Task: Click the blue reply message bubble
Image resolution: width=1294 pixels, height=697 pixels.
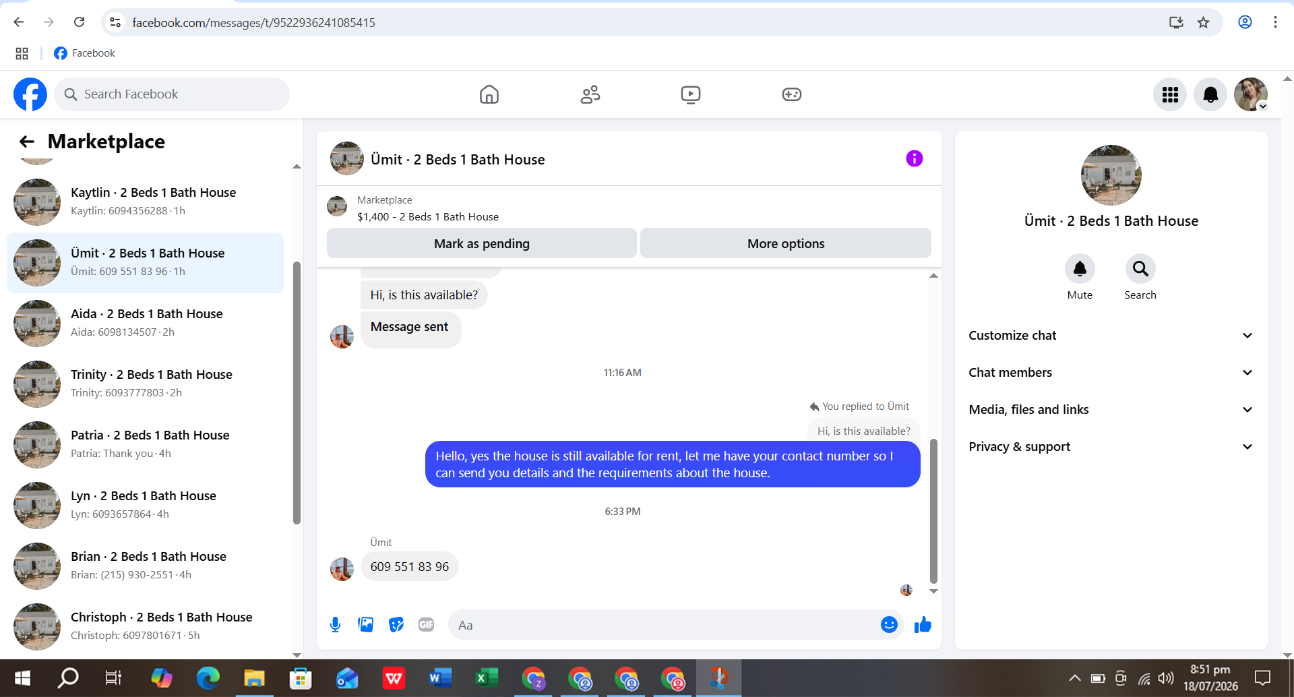Action: click(673, 464)
